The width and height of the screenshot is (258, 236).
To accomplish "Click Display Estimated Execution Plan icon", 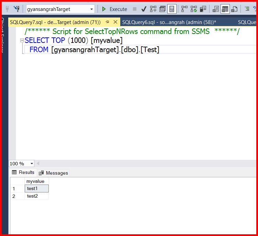I will coord(153,9).
